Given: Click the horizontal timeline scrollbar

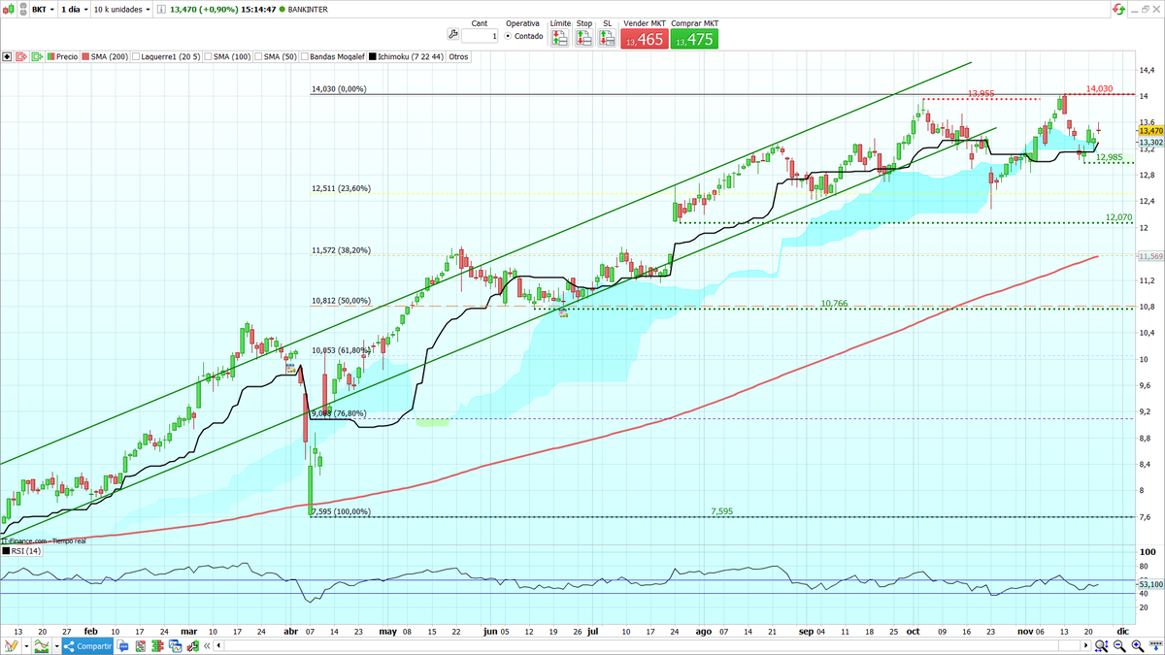Looking at the screenshot, I should [651, 646].
